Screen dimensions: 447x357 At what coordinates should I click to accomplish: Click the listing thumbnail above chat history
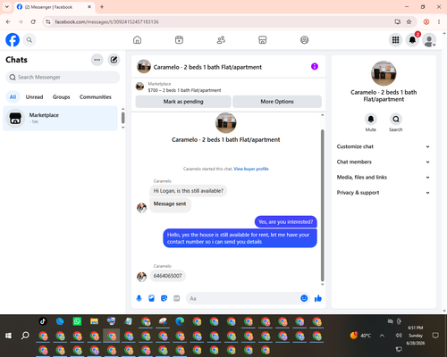[x=226, y=123]
